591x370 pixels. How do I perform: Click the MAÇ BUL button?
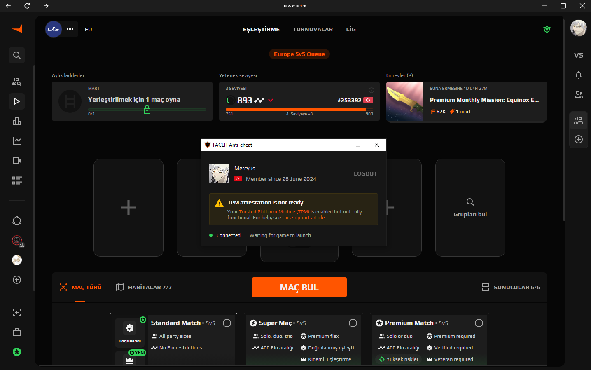(299, 287)
